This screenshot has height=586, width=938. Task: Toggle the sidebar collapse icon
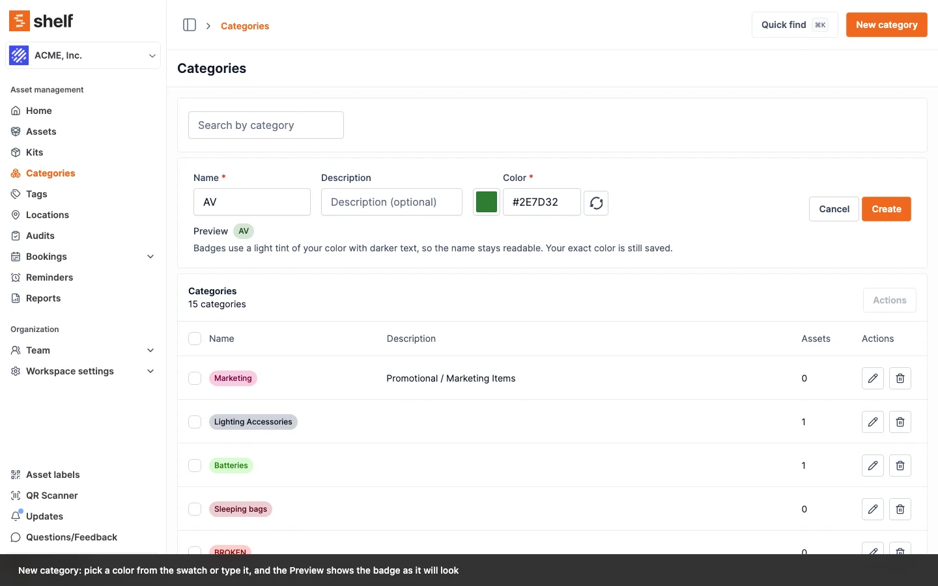(x=190, y=25)
